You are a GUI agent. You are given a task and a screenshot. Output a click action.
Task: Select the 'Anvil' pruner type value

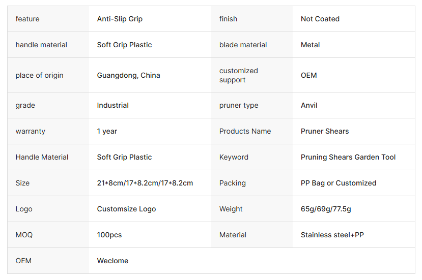[x=309, y=105]
